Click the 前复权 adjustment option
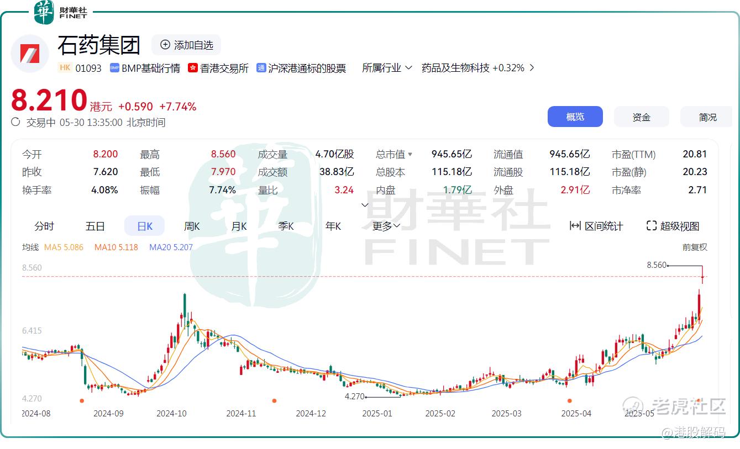 pos(695,247)
